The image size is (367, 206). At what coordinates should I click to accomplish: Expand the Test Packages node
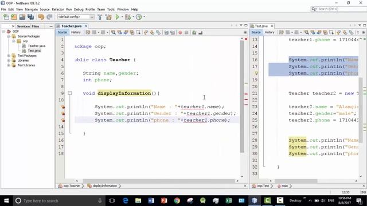point(9,56)
